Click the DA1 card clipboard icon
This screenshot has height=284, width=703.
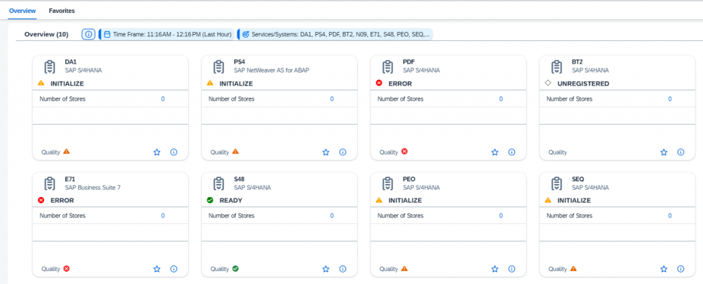(49, 66)
